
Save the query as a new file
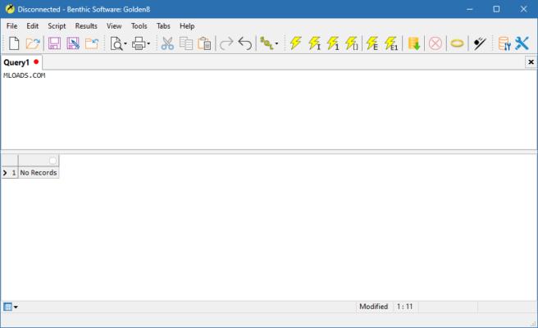click(x=73, y=43)
